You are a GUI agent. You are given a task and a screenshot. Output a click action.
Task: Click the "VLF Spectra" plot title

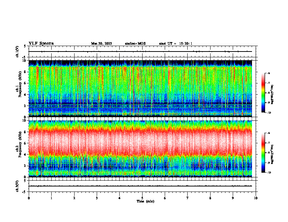[x=41, y=43]
